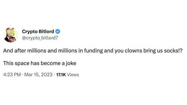Image resolution: width=187 pixels, height=105 pixels.
Task: Click the word "Bitlord" in display name
Action: (46, 32)
